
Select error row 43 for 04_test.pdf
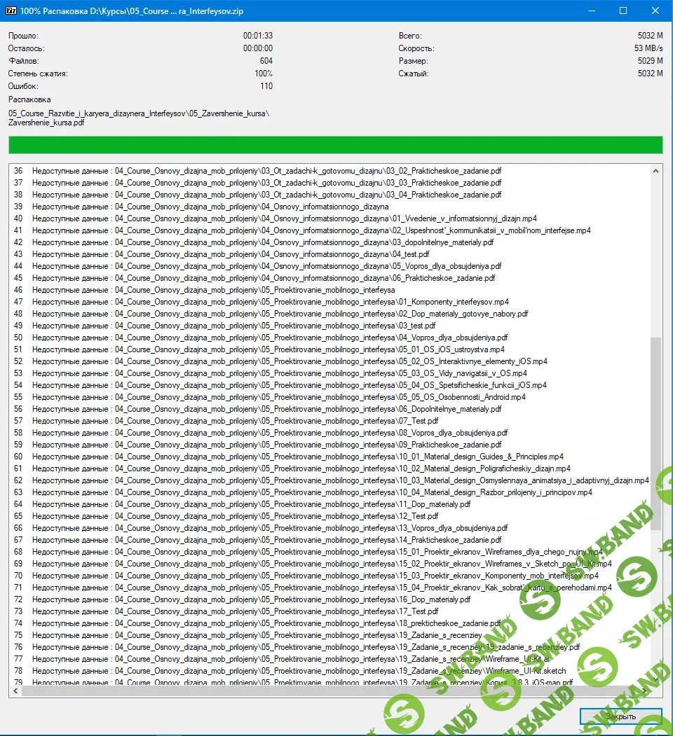coord(266,254)
